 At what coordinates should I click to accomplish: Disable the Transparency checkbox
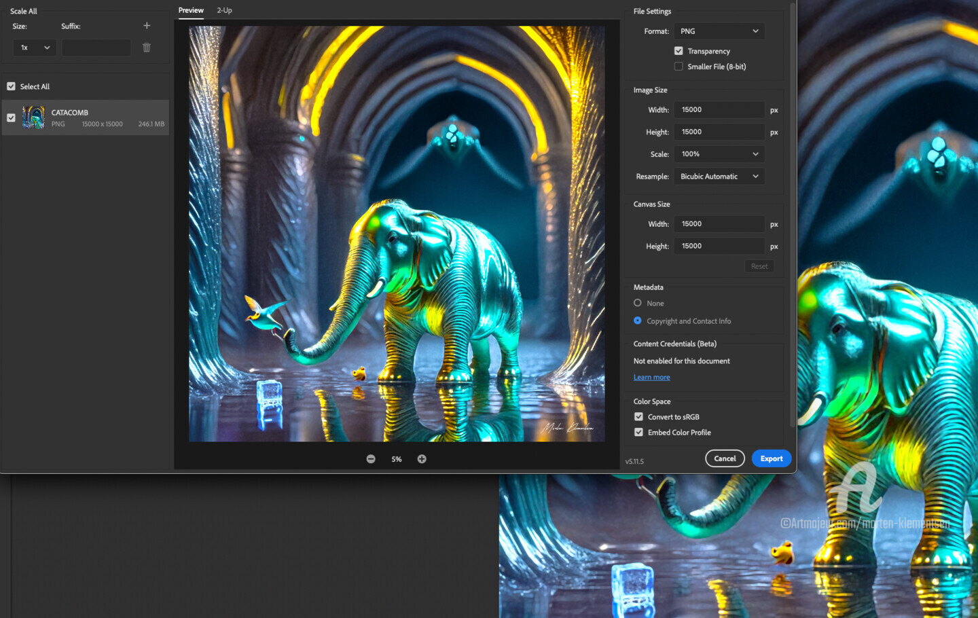(678, 51)
